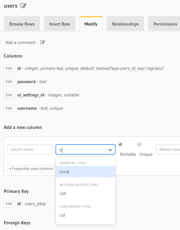The height and width of the screenshot is (230, 180).
Task: Edit the password column
Action: coord(9,82)
